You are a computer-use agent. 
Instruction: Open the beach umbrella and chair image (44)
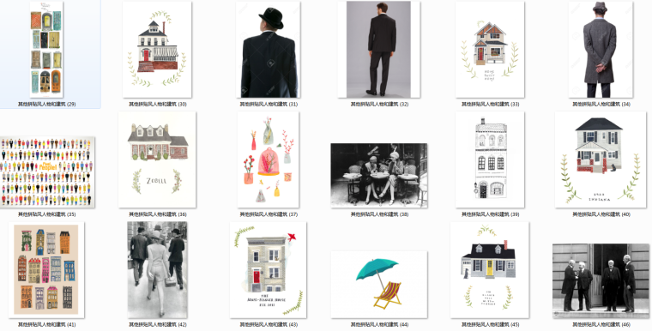click(x=379, y=285)
